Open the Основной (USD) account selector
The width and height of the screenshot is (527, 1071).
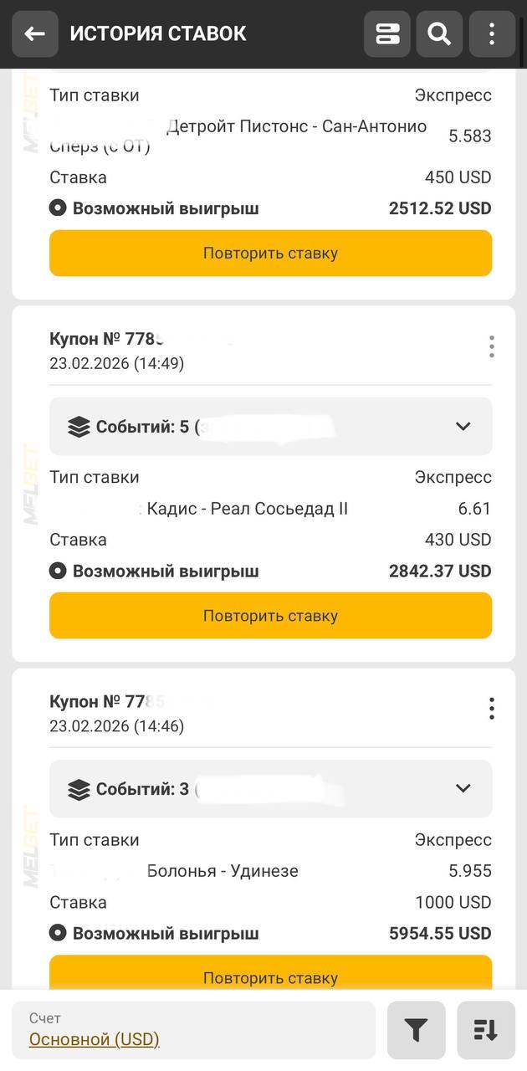pos(95,1039)
